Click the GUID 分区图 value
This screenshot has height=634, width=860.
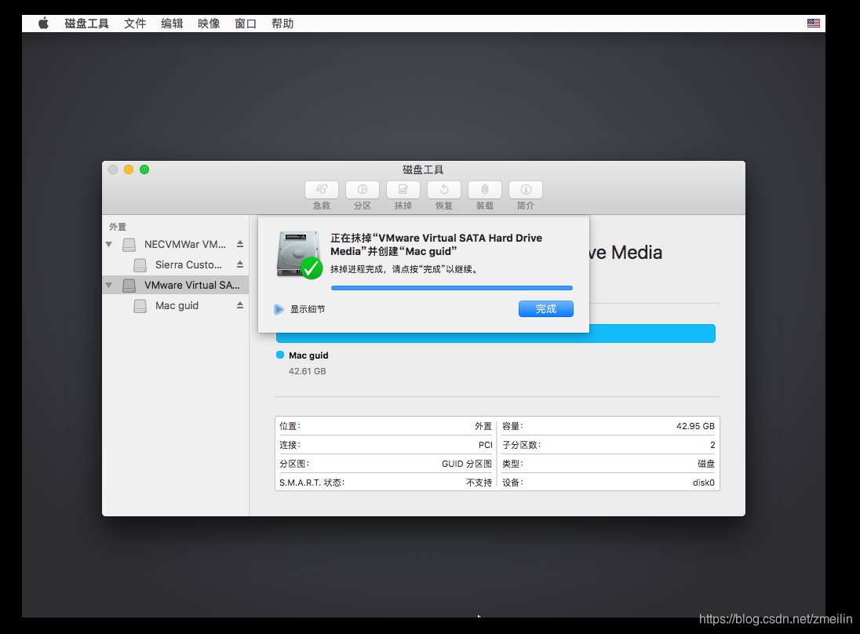(x=467, y=464)
